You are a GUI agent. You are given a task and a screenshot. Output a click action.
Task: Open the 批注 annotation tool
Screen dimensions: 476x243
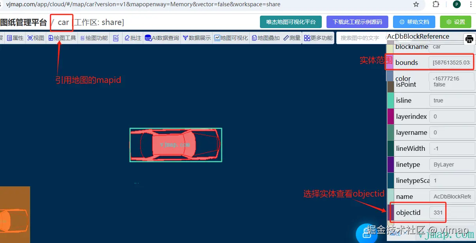[x=133, y=38]
